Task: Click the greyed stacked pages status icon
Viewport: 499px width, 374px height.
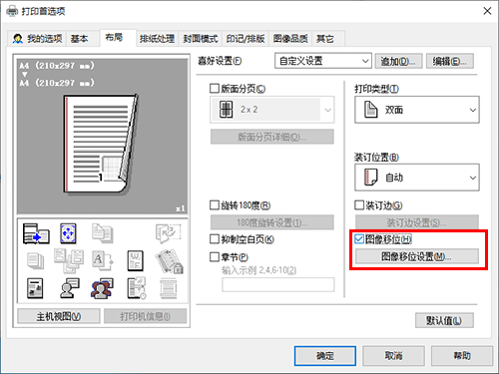Action: (103, 233)
